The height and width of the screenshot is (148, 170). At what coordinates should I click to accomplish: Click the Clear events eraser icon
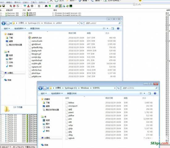click(x=18, y=6)
